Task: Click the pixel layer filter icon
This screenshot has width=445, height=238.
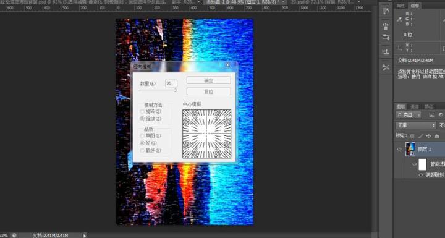Action: 431,115
